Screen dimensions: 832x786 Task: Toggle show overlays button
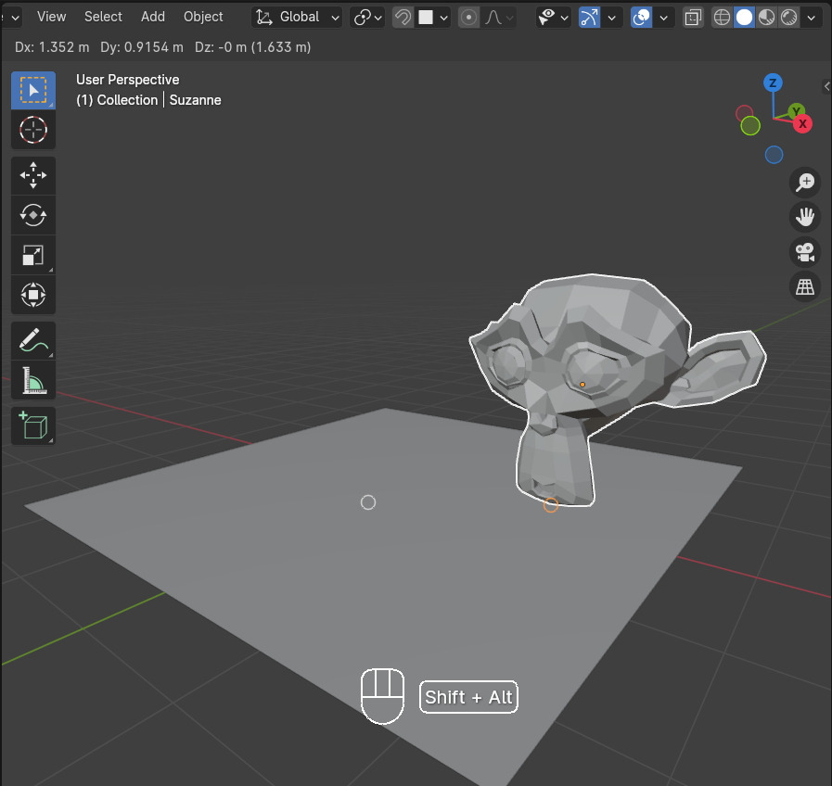(x=642, y=18)
